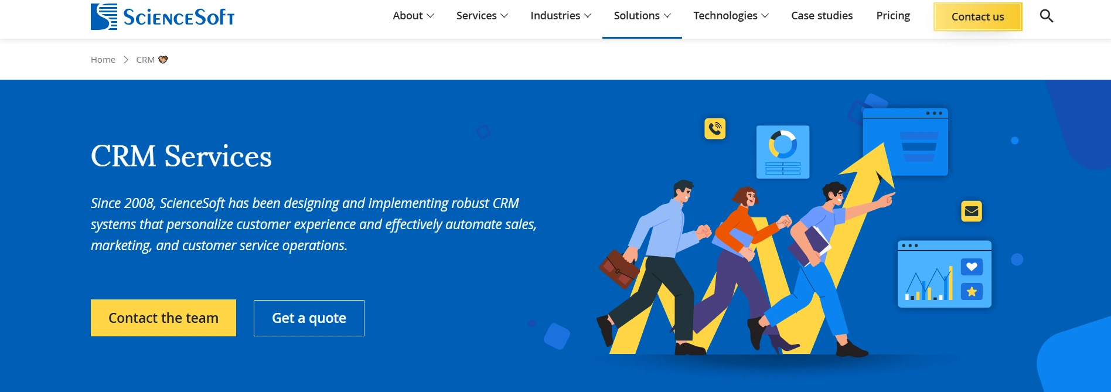Click the yellow phone call icon
This screenshot has width=1111, height=392.
pos(715,128)
